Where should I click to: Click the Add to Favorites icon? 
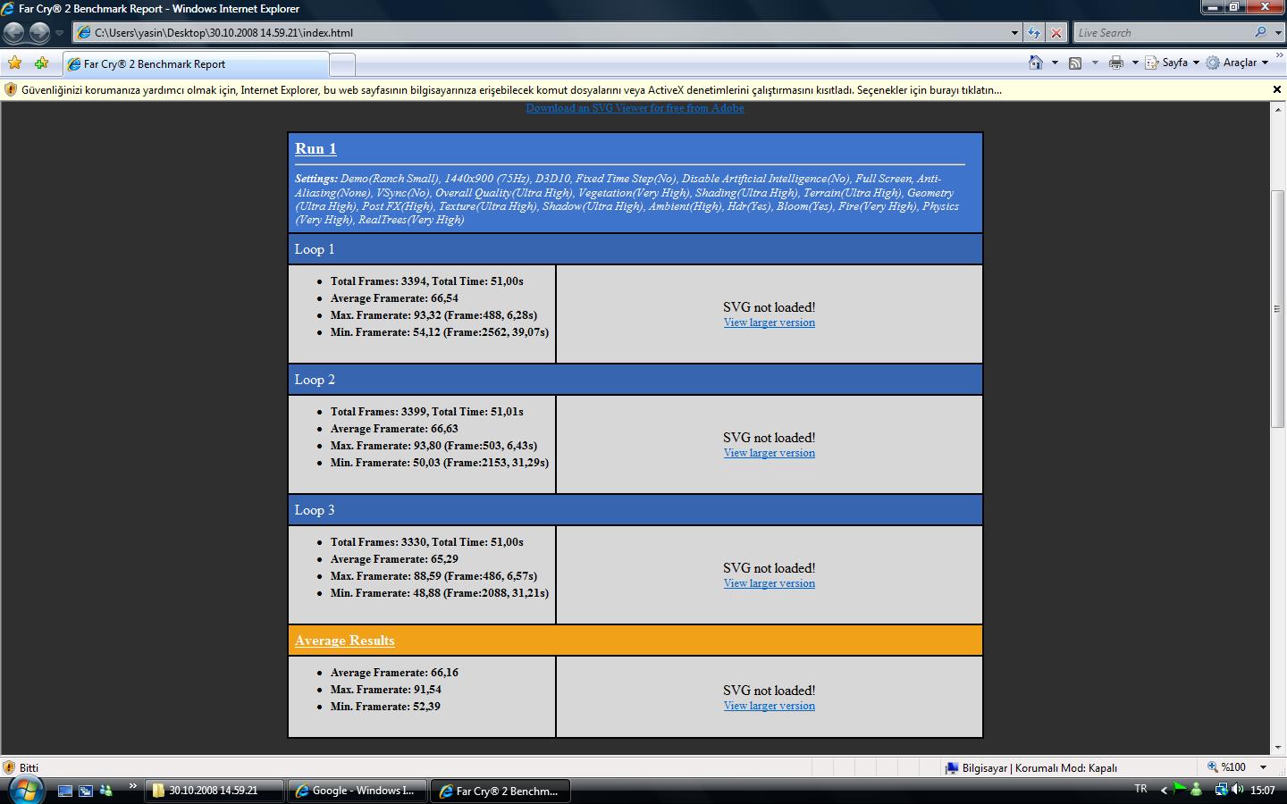[x=41, y=63]
